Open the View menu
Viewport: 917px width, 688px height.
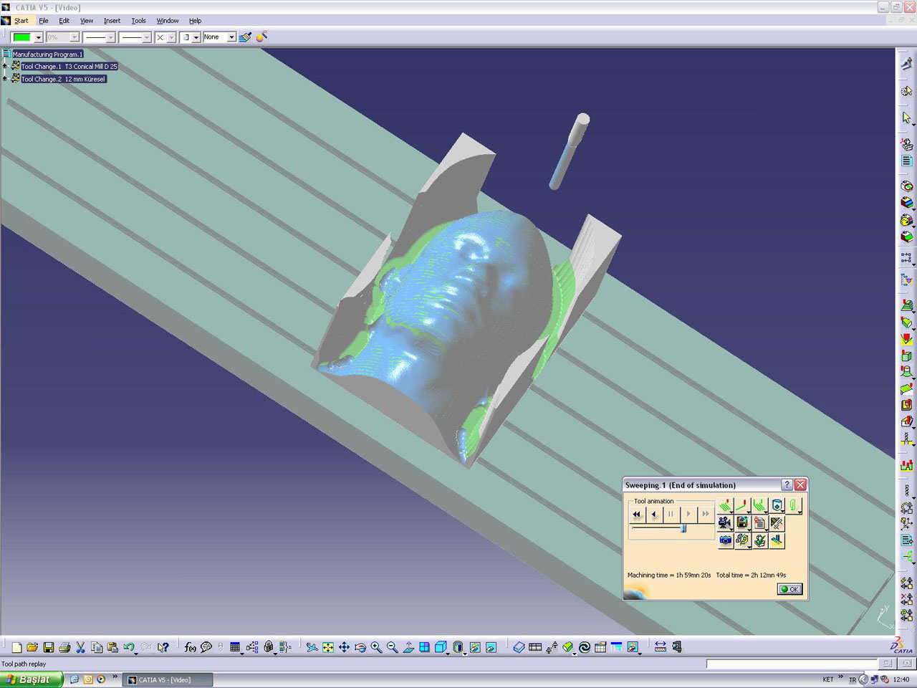point(87,21)
